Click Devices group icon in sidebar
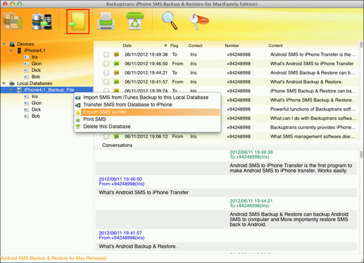The image size is (364, 263). coord(12,44)
